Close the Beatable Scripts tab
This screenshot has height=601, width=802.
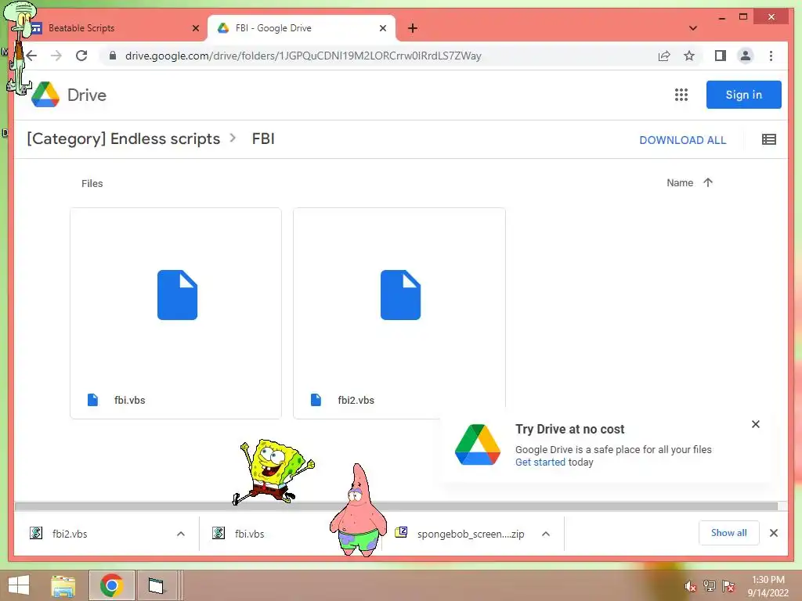[195, 28]
